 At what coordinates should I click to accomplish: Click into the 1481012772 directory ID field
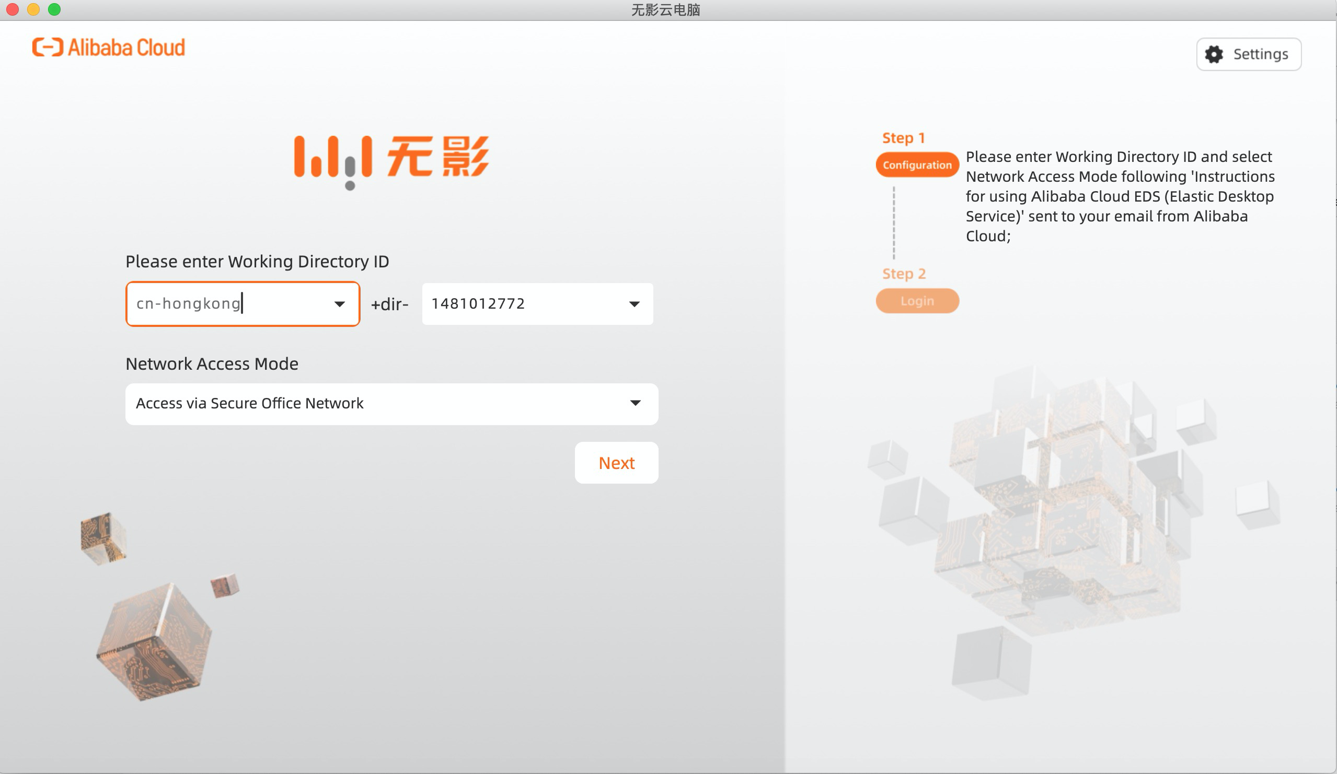pos(520,304)
